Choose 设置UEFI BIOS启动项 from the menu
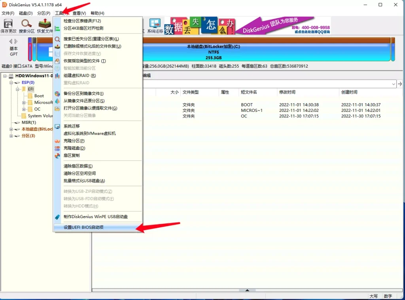Screen dimensions: 405x300 click(x=83, y=227)
